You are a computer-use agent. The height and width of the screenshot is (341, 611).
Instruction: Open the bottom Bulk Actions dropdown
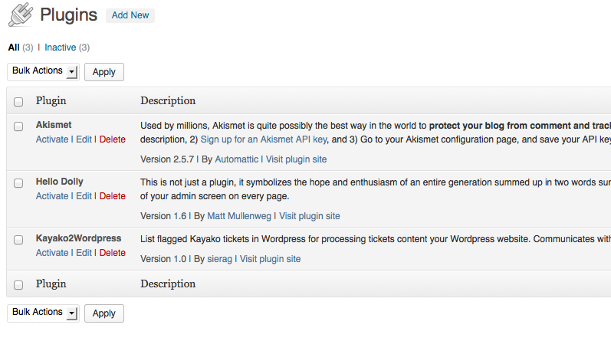[x=43, y=313]
